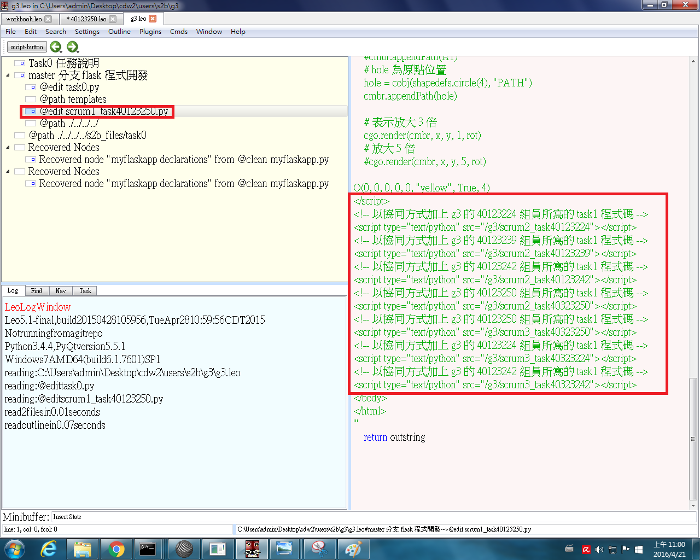Click the taskbar clock showing 上午 11:00

(x=669, y=549)
